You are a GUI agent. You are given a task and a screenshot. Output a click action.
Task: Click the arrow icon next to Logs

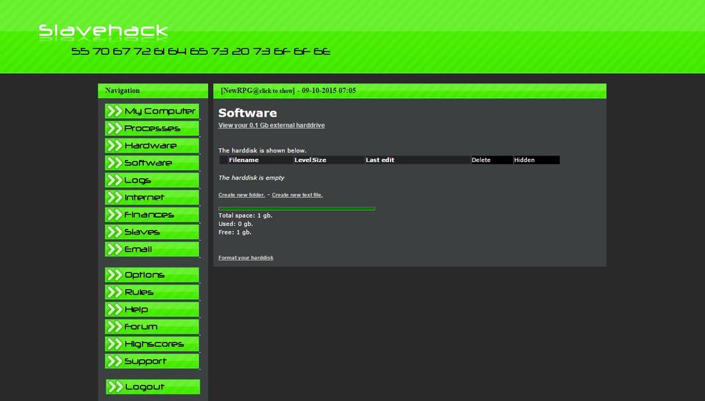pyautogui.click(x=114, y=180)
